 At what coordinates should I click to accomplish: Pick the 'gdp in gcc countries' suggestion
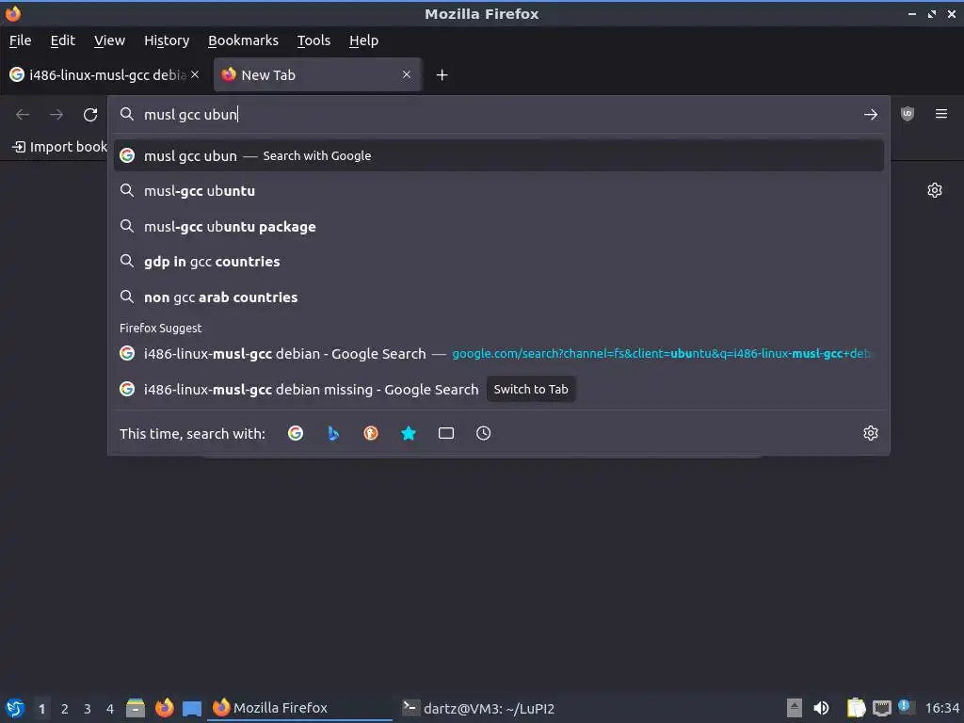(499, 262)
